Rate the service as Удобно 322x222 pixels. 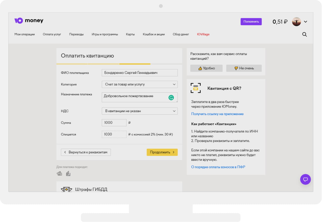coord(206,68)
